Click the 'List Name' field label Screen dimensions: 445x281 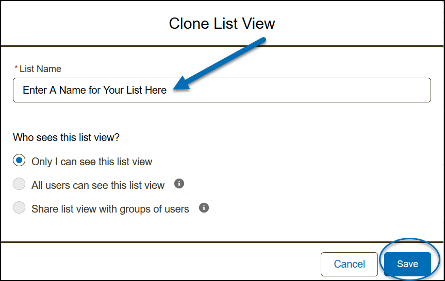coord(40,68)
